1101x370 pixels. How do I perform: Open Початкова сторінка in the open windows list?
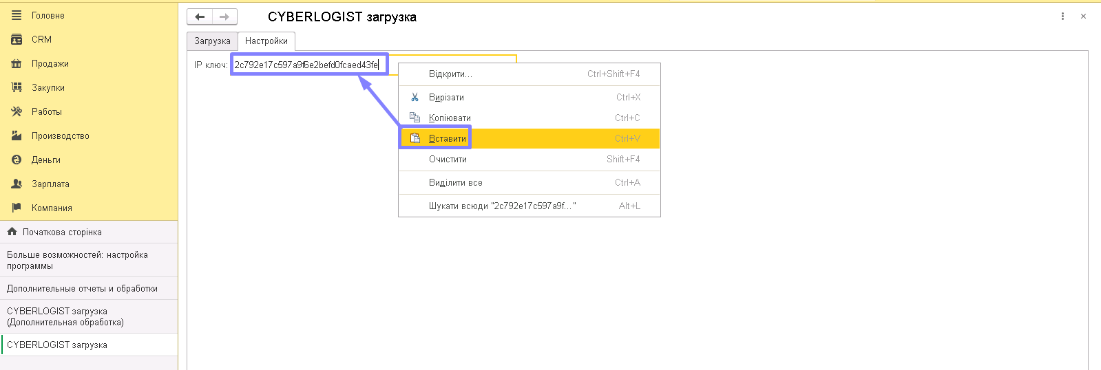pos(89,232)
